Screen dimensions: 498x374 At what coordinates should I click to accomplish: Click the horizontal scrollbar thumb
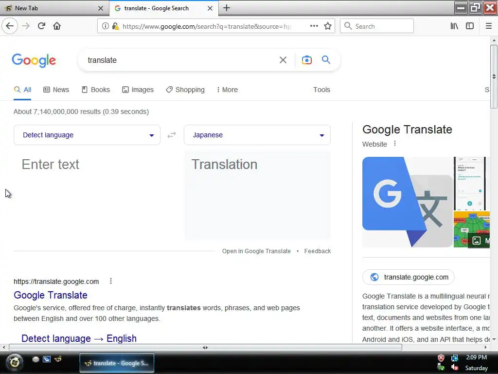(x=205, y=348)
